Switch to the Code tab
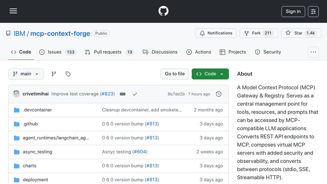327x184 pixels. (21, 52)
